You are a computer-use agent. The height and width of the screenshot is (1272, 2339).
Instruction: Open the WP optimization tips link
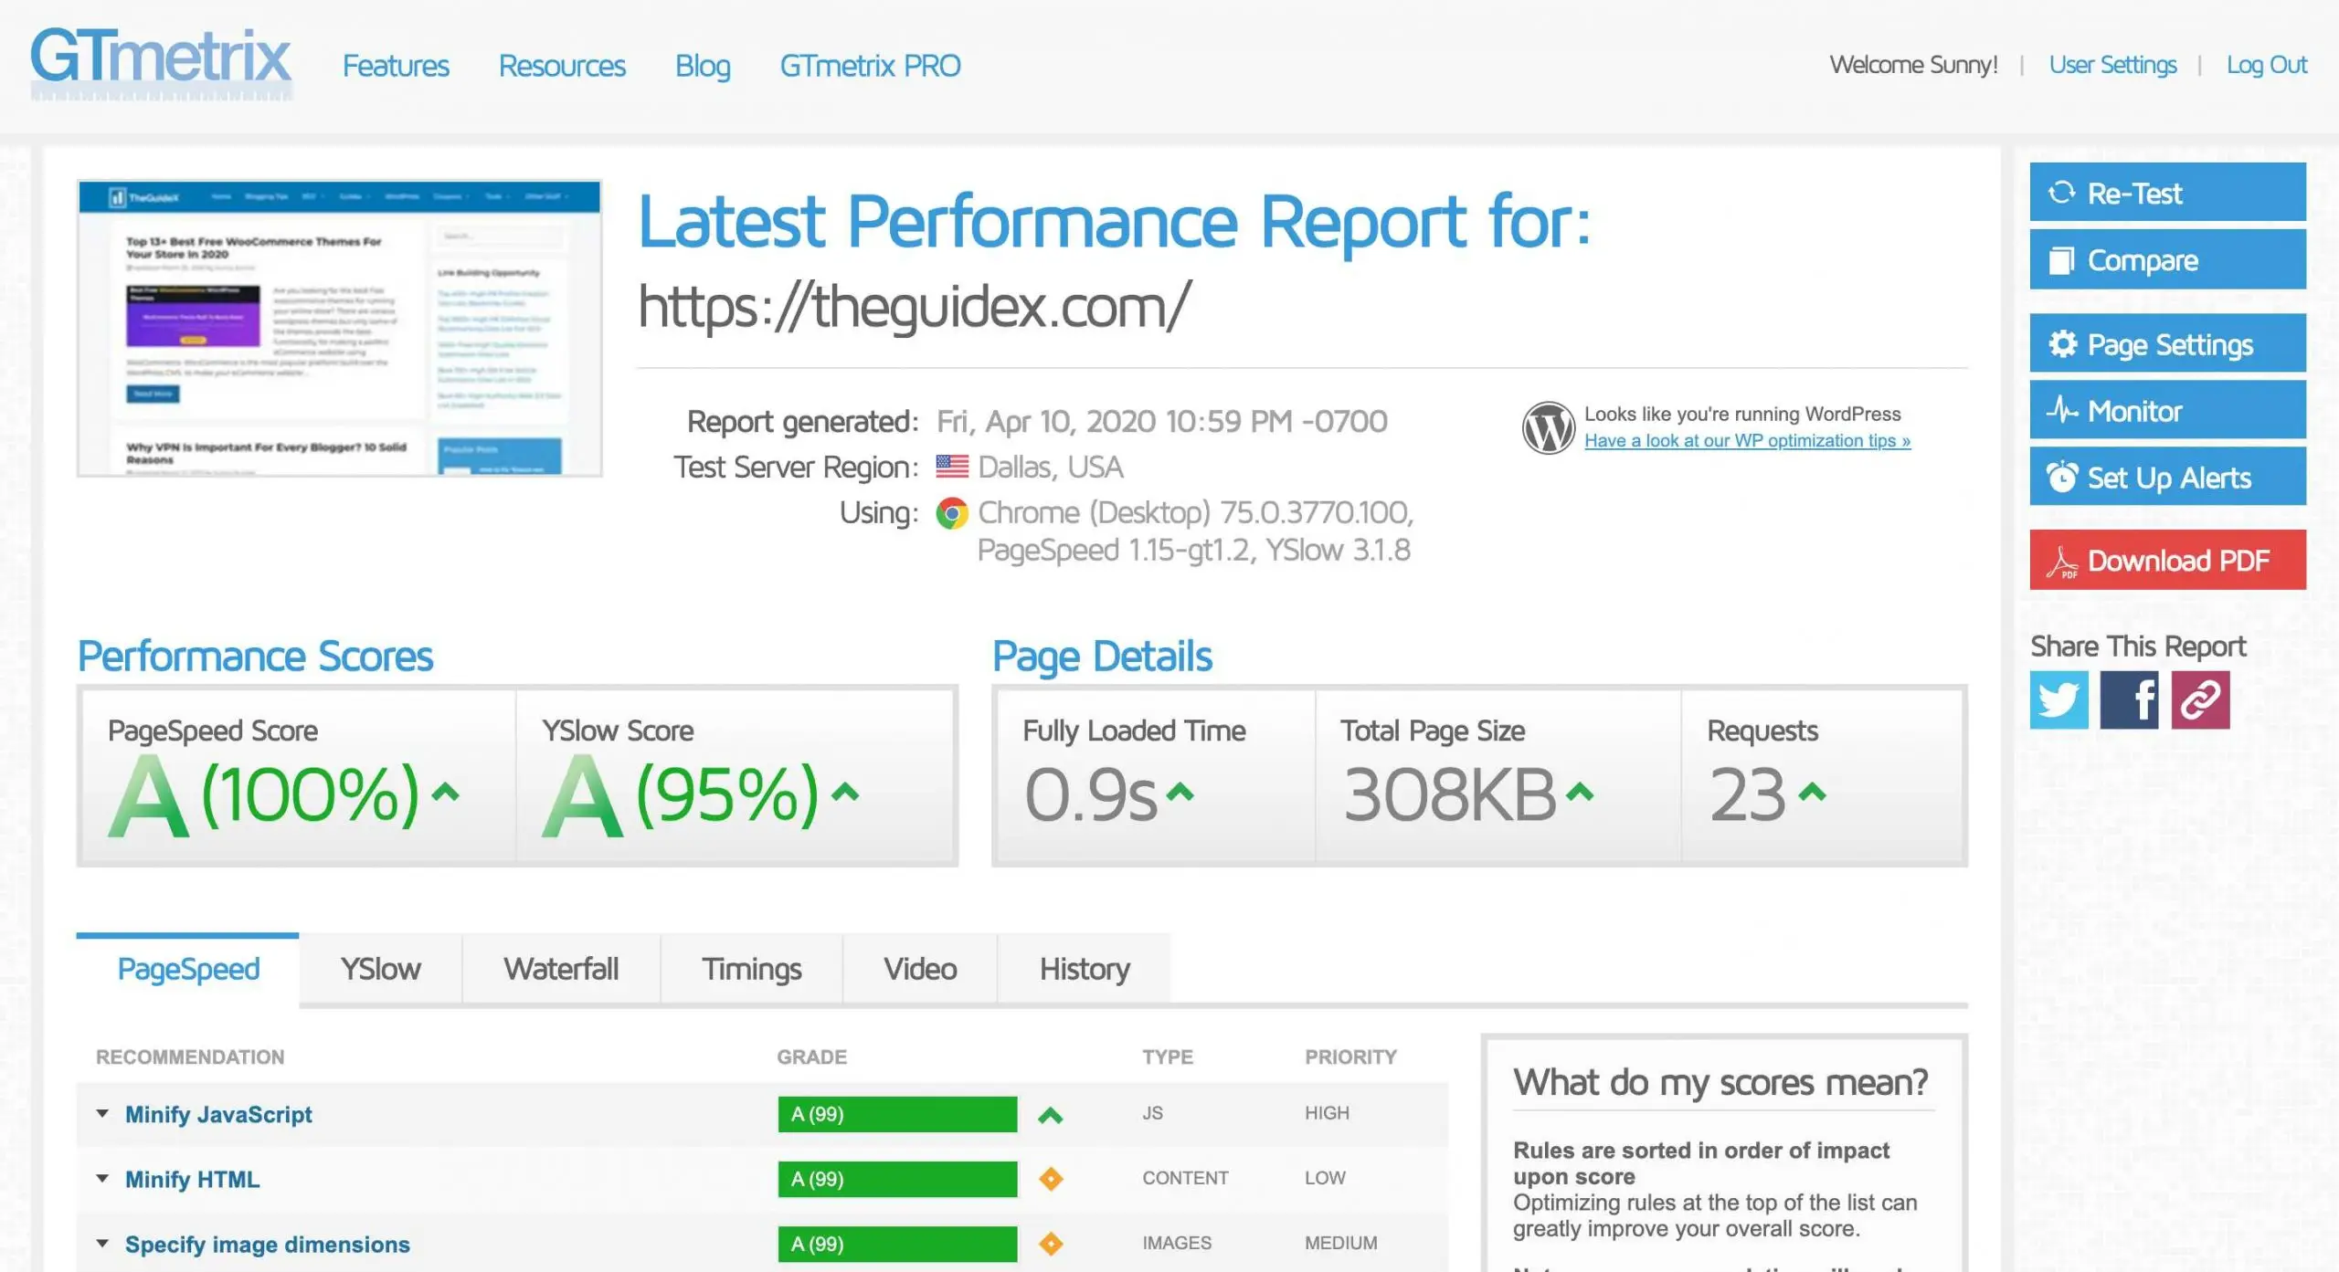click(1745, 440)
